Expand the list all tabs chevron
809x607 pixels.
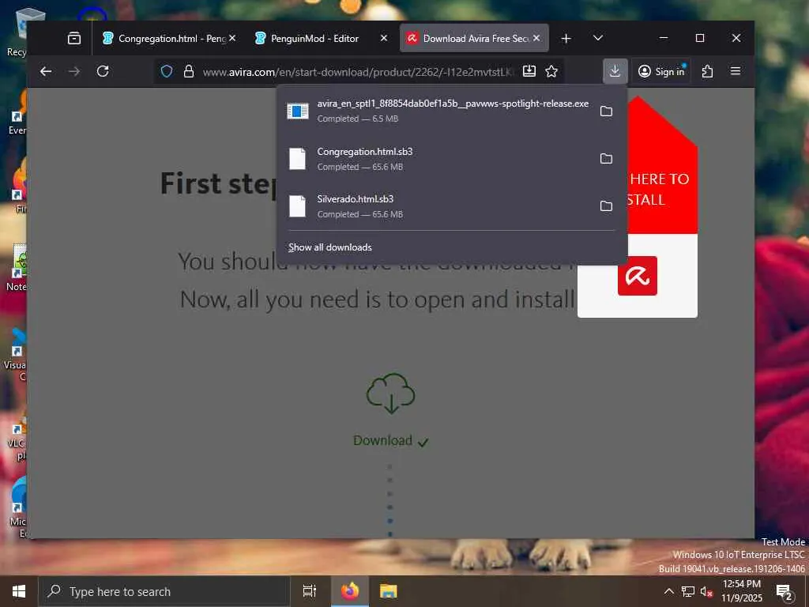click(x=598, y=38)
